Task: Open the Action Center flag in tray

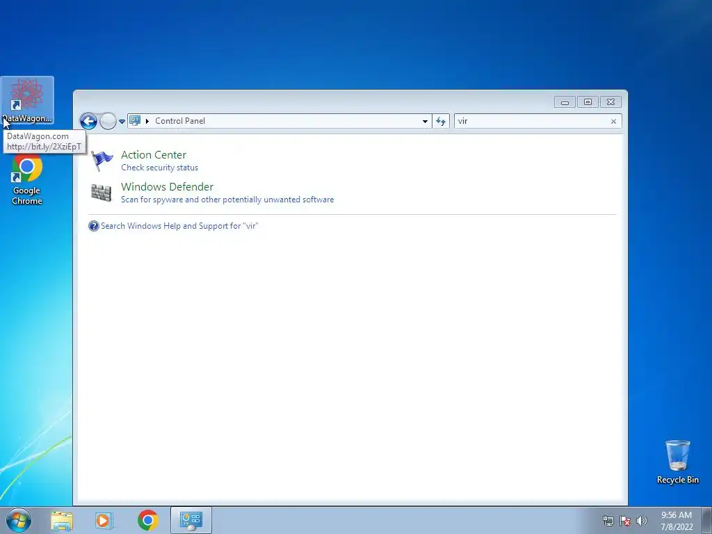Action: [x=625, y=521]
